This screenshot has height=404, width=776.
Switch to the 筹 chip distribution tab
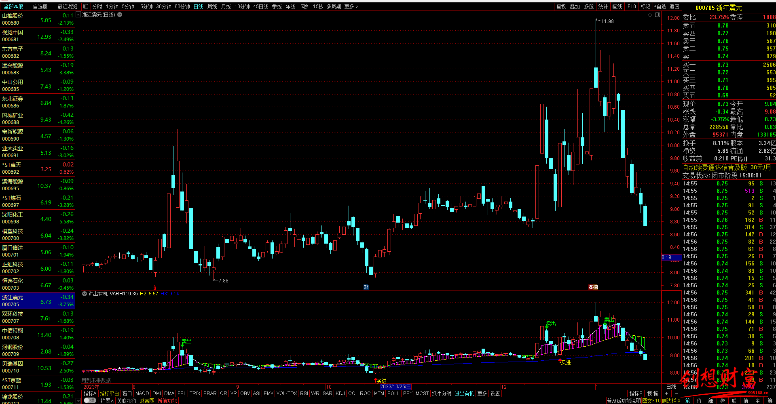[x=770, y=401]
